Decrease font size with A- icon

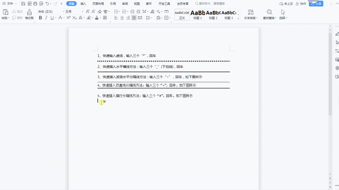click(x=93, y=11)
